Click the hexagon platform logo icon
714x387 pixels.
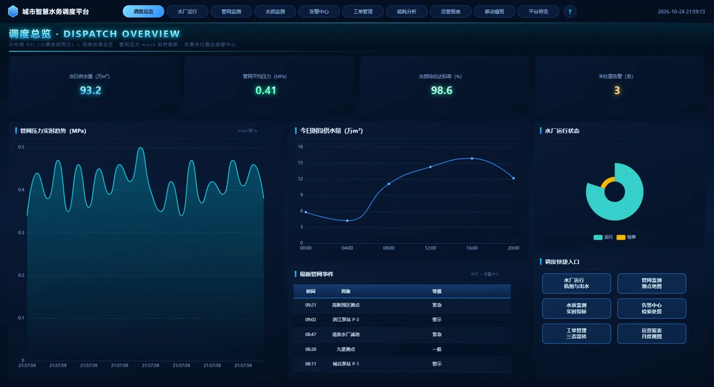click(13, 11)
